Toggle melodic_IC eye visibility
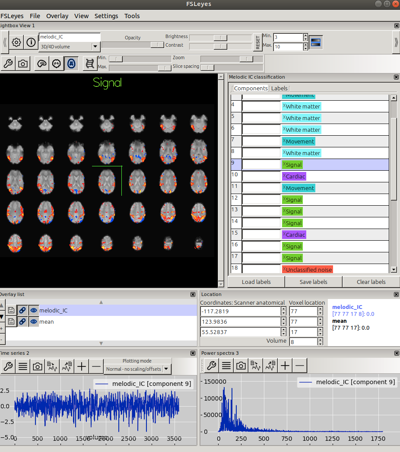 coord(33,310)
